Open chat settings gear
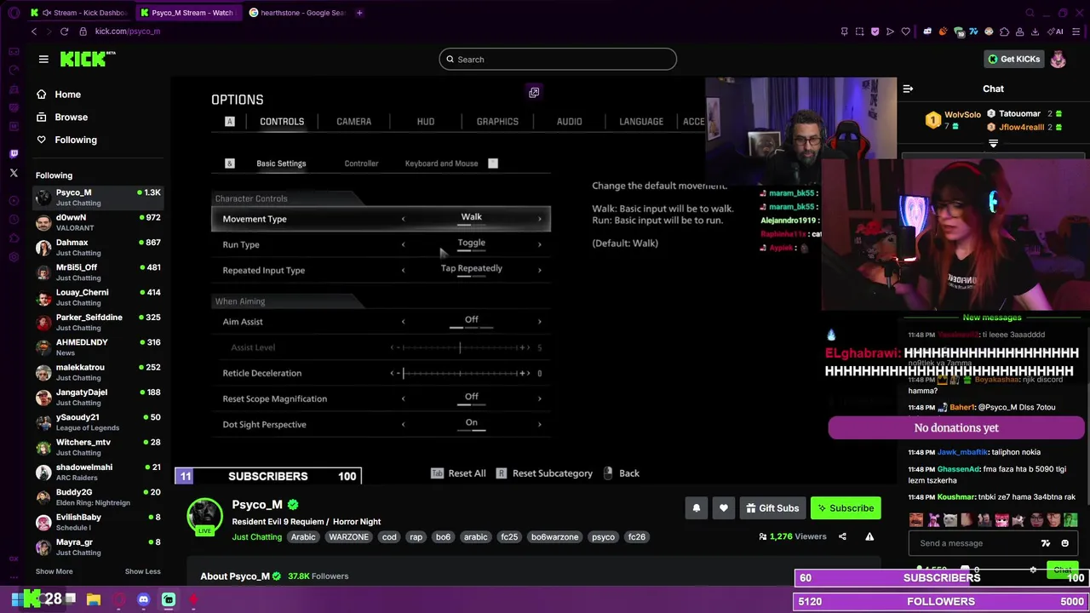This screenshot has height=613, width=1090. (x=1033, y=570)
